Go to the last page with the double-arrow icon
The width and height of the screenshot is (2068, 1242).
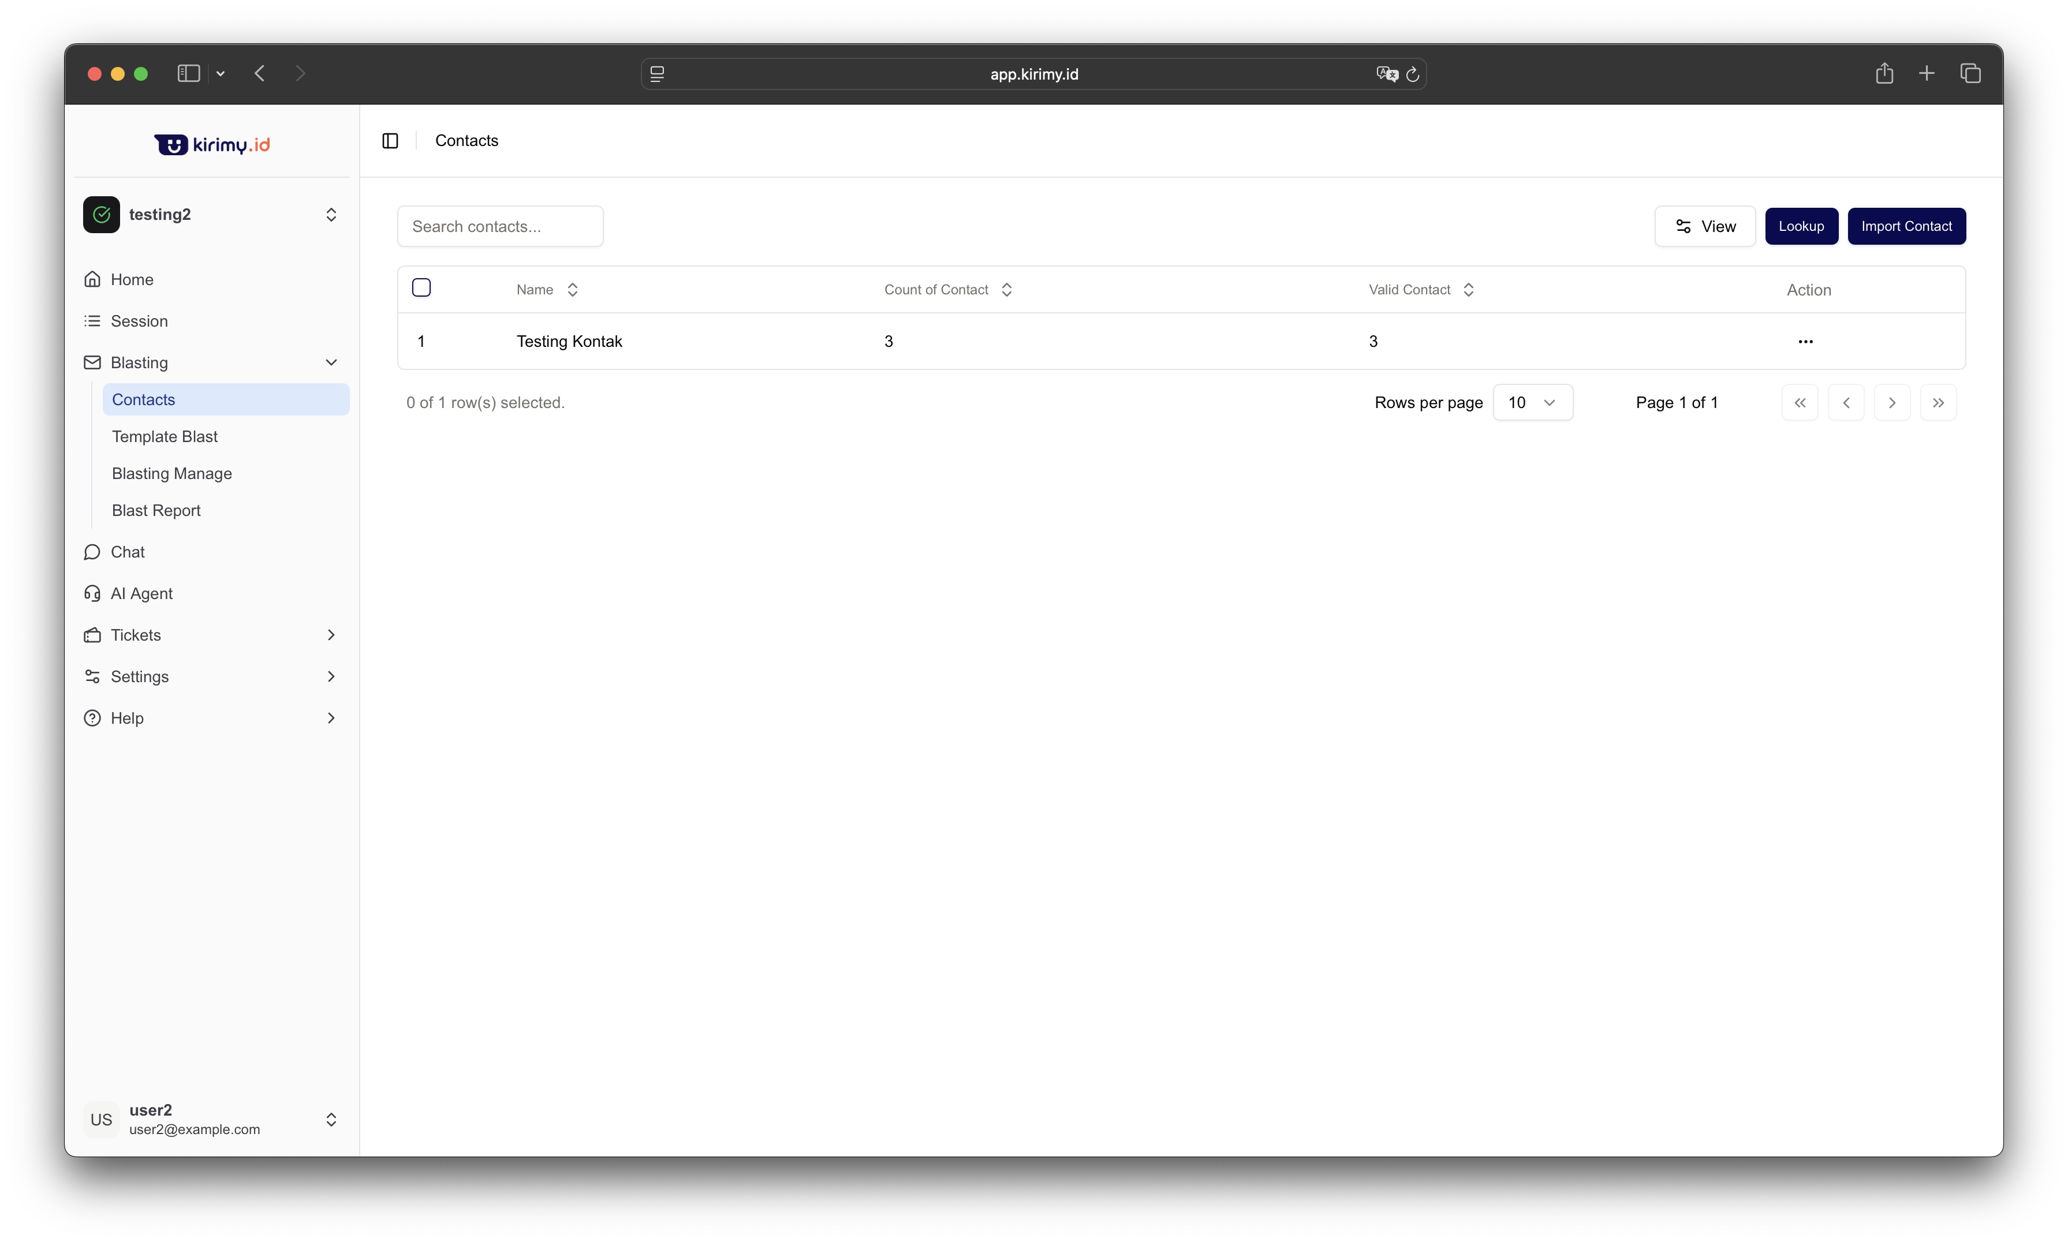pyautogui.click(x=1938, y=403)
